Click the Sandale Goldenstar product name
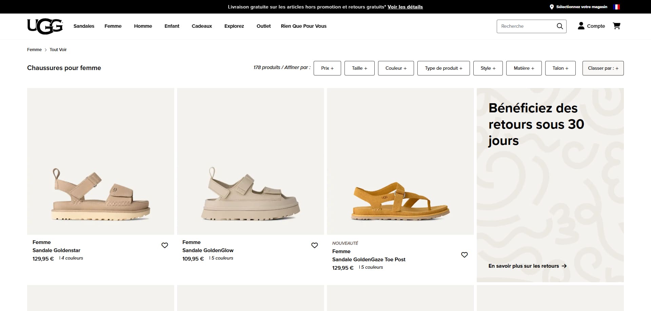The height and width of the screenshot is (311, 651). point(56,250)
